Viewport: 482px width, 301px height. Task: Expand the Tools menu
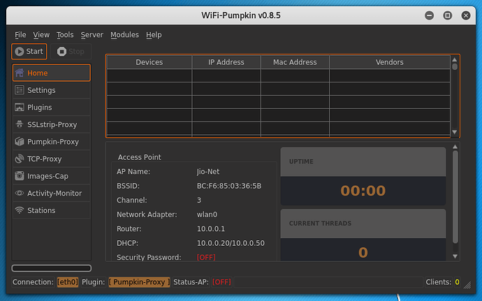[65, 35]
